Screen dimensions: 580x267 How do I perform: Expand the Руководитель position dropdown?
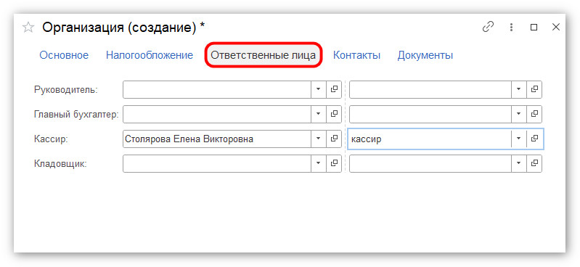(518, 89)
